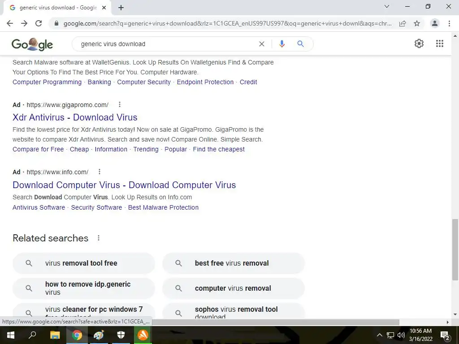Open Find the cheapest link
The width and height of the screenshot is (459, 344).
click(219, 149)
